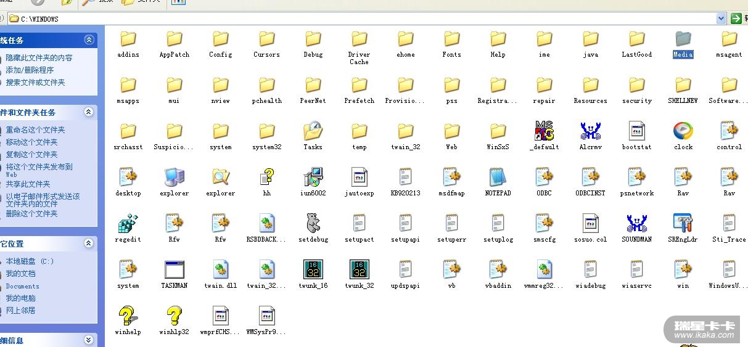Select the setdebug teddy bear icon

313,224
